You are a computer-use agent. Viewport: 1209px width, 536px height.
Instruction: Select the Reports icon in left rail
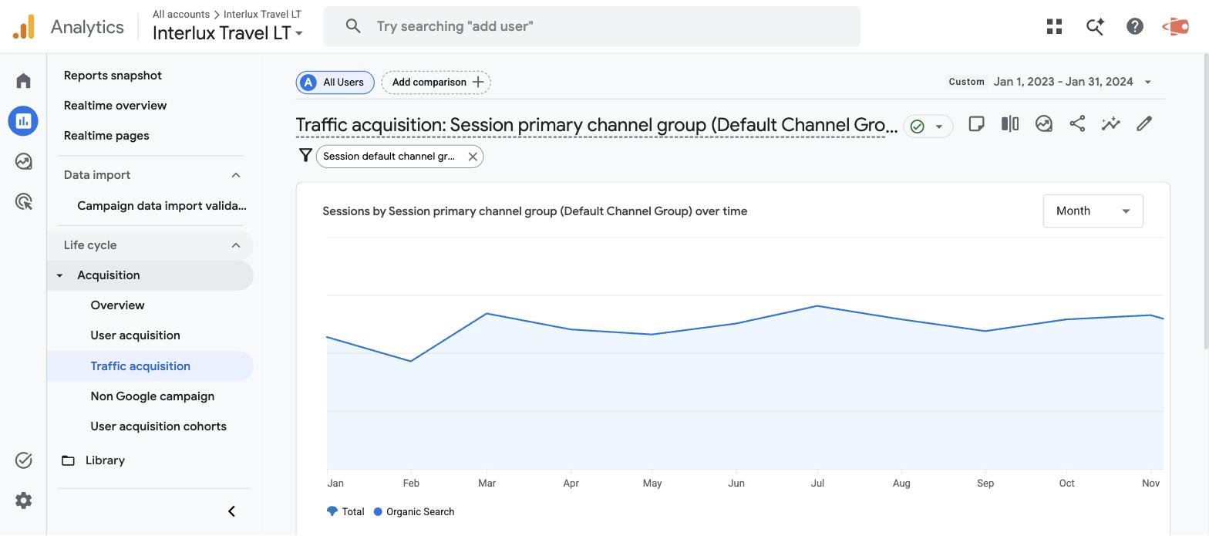click(x=23, y=121)
